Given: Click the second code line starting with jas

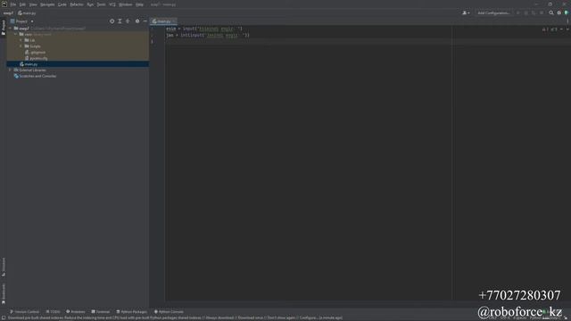Looking at the screenshot, I should pyautogui.click(x=208, y=36).
